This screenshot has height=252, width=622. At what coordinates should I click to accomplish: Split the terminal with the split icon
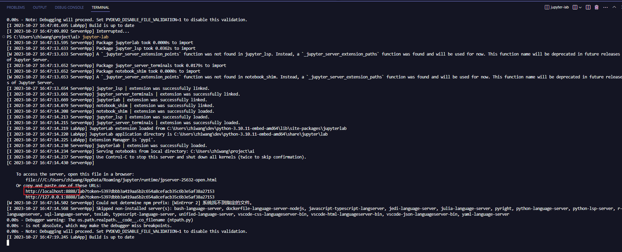click(588, 7)
